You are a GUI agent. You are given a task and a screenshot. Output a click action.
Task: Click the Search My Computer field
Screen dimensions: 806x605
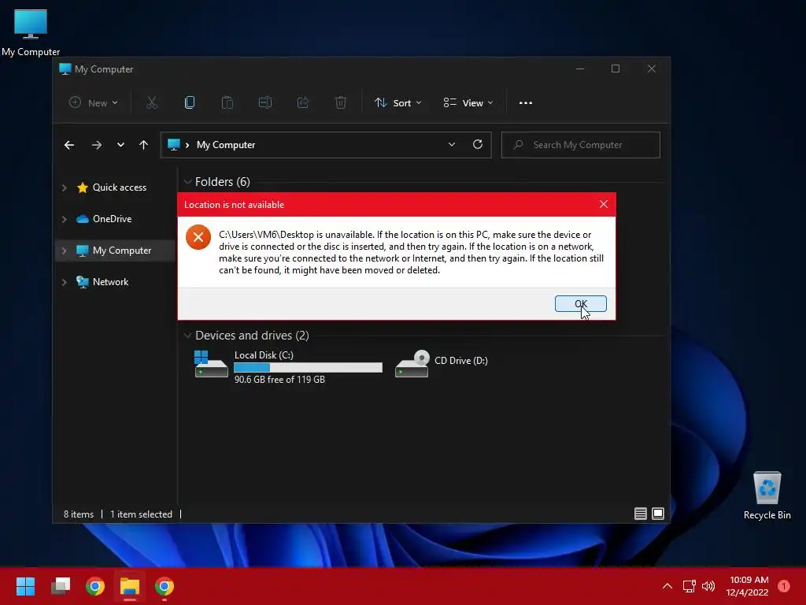click(580, 145)
